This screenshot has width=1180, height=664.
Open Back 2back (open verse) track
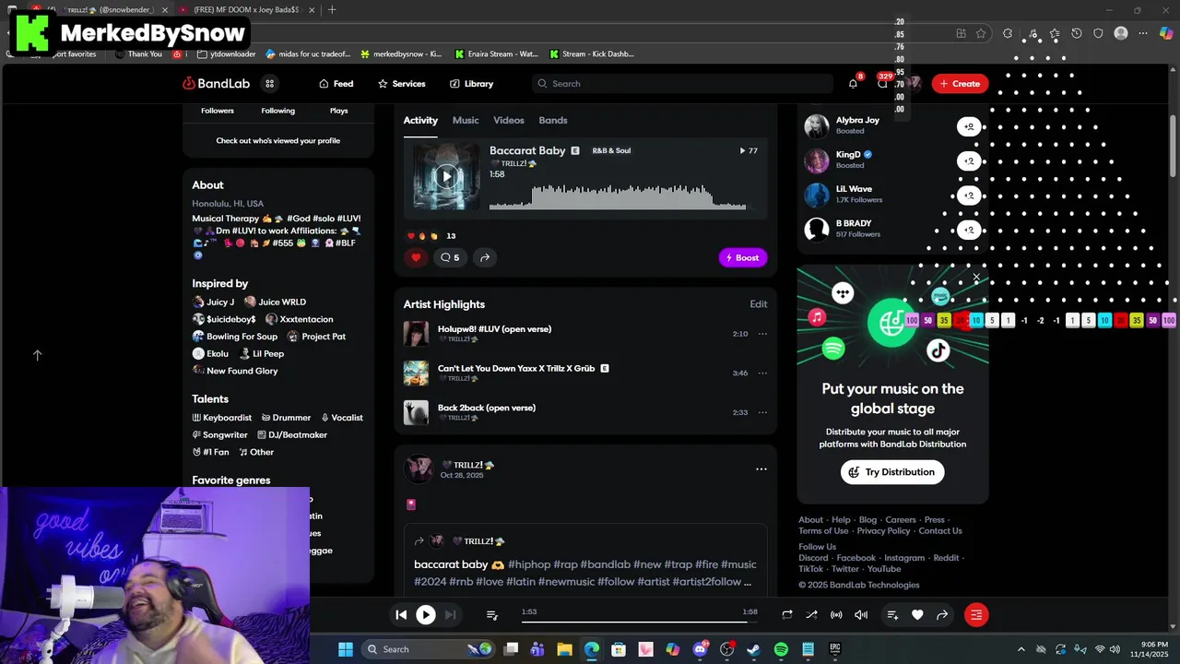pyautogui.click(x=487, y=408)
